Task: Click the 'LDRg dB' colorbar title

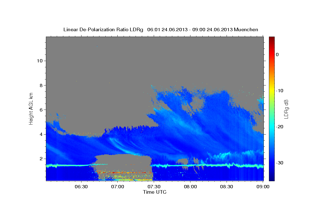Action: coord(286,109)
